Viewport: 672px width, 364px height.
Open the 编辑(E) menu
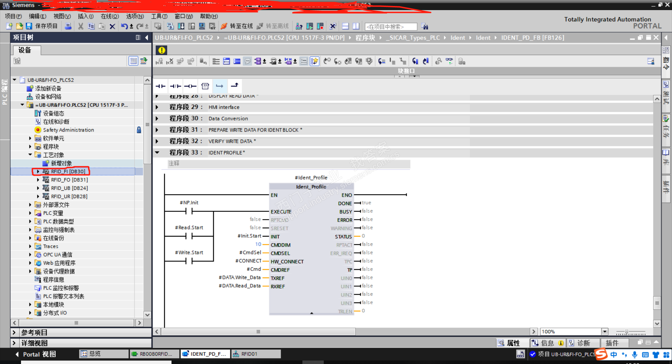tap(37, 16)
